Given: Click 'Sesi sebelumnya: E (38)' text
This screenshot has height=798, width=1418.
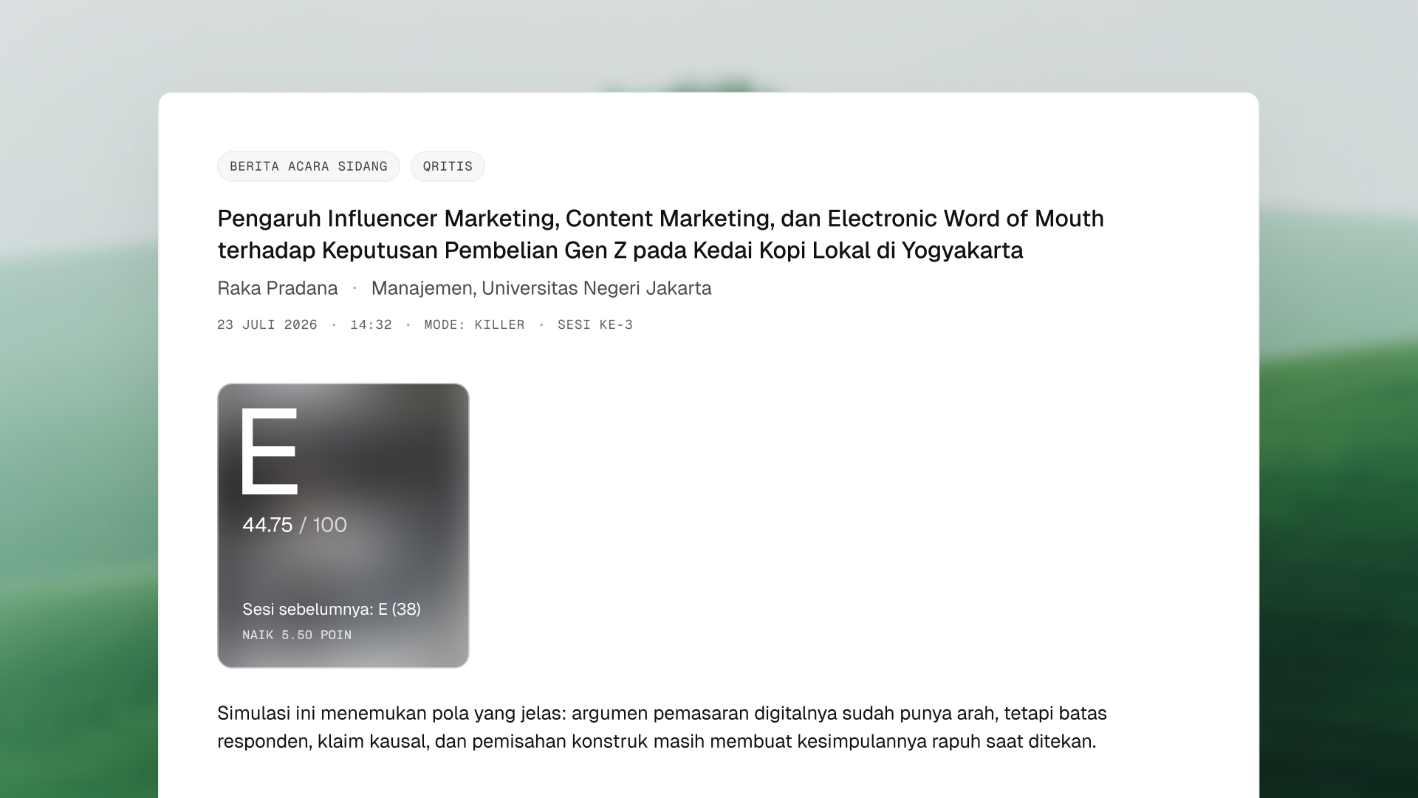Looking at the screenshot, I should coord(332,609).
